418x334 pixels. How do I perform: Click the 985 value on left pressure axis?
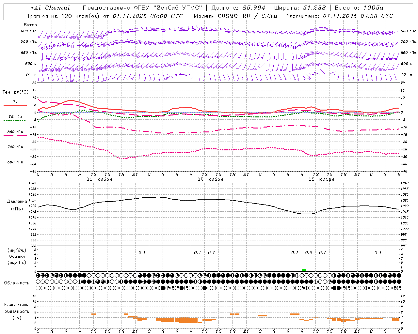click(x=33, y=246)
